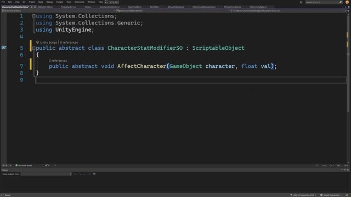
Task: Switch to the ItemSO.cs tab
Action: tap(155, 7)
